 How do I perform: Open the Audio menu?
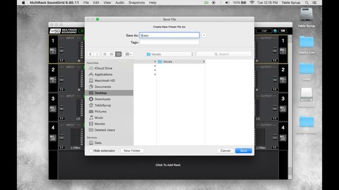click(120, 3)
